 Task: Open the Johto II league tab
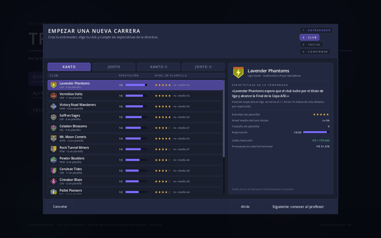coord(203,67)
